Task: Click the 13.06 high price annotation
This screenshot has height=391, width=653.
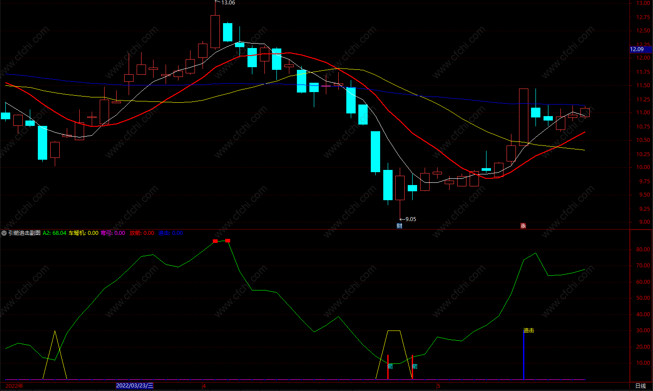Action: pos(228,3)
